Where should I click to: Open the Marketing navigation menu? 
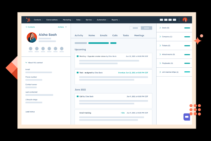pyautogui.click(x=68, y=20)
